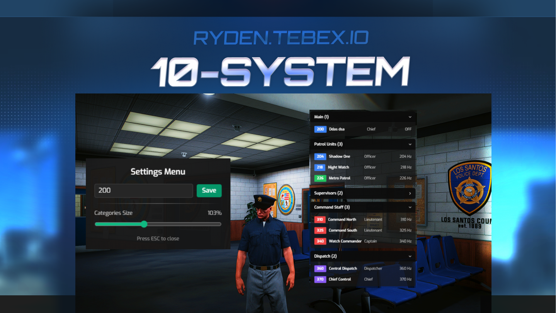Click the 360 Hz frequency value
The height and width of the screenshot is (313, 556).
[x=406, y=269]
